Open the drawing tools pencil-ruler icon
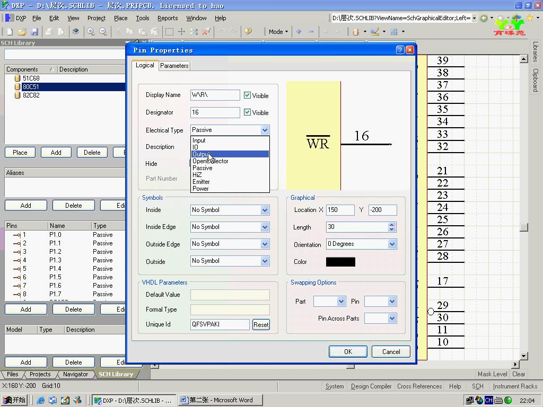Image resolution: width=543 pixels, height=407 pixels. [375, 32]
